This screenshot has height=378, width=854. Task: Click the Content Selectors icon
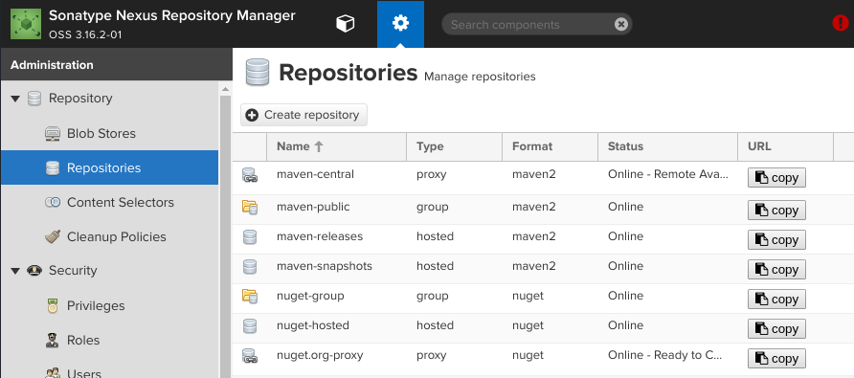click(x=53, y=202)
